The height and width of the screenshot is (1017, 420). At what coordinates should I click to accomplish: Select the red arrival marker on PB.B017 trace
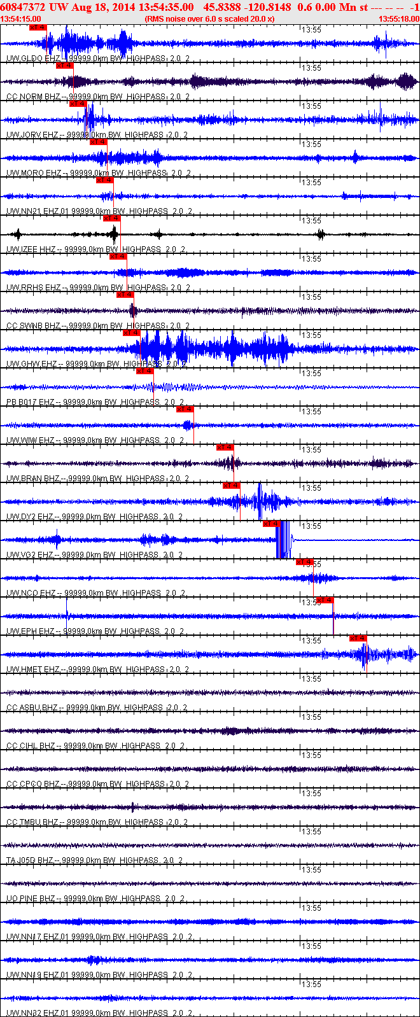(x=145, y=371)
